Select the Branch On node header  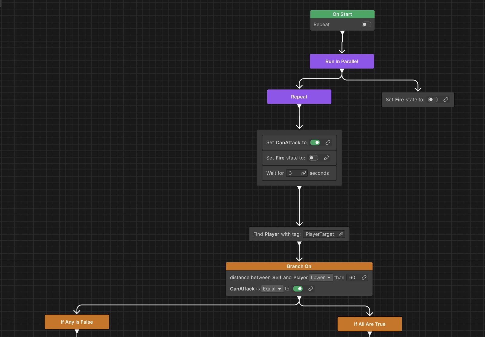299,266
